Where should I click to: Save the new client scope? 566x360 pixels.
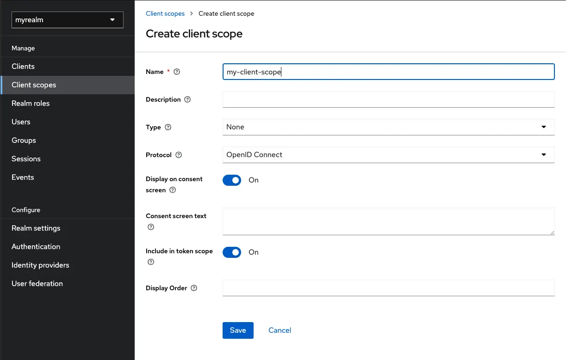tap(238, 330)
